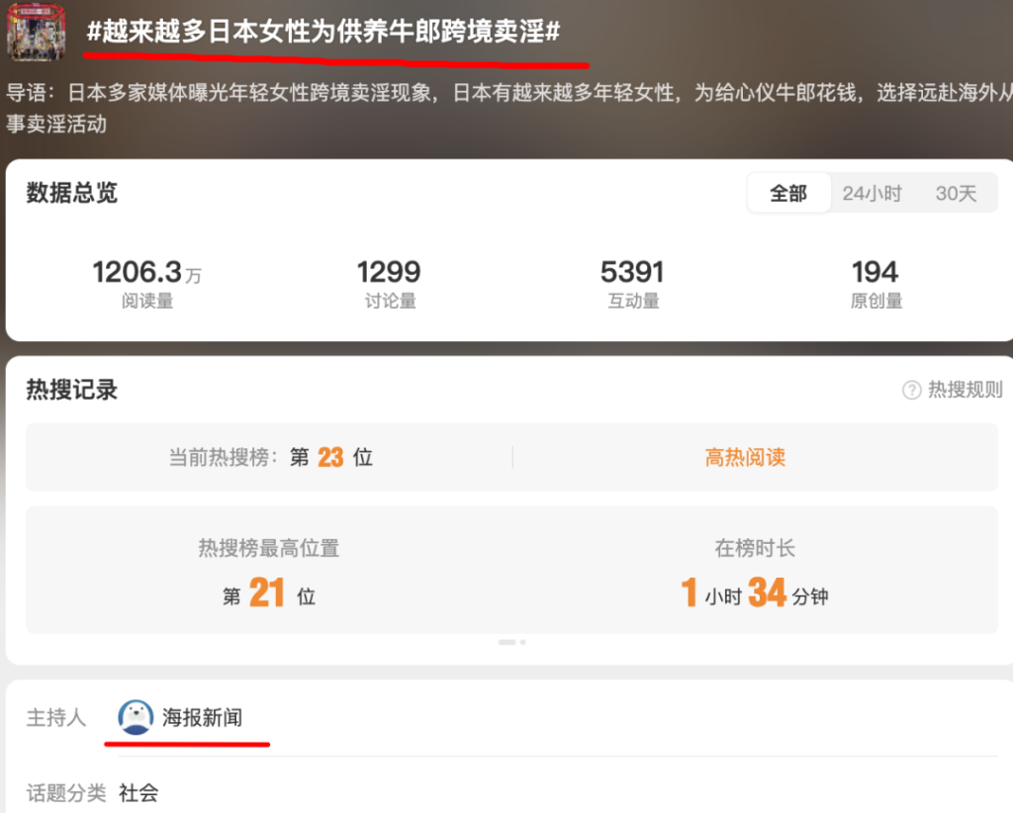This screenshot has width=1013, height=813.
Task: Click the 海报新闻 polar bear avatar icon
Action: coord(136,717)
